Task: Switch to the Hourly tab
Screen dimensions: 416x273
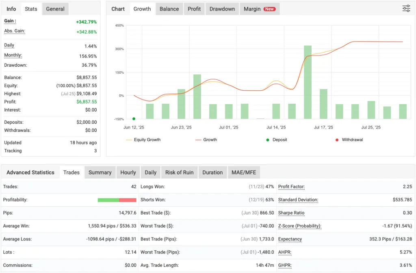Action: click(x=128, y=172)
